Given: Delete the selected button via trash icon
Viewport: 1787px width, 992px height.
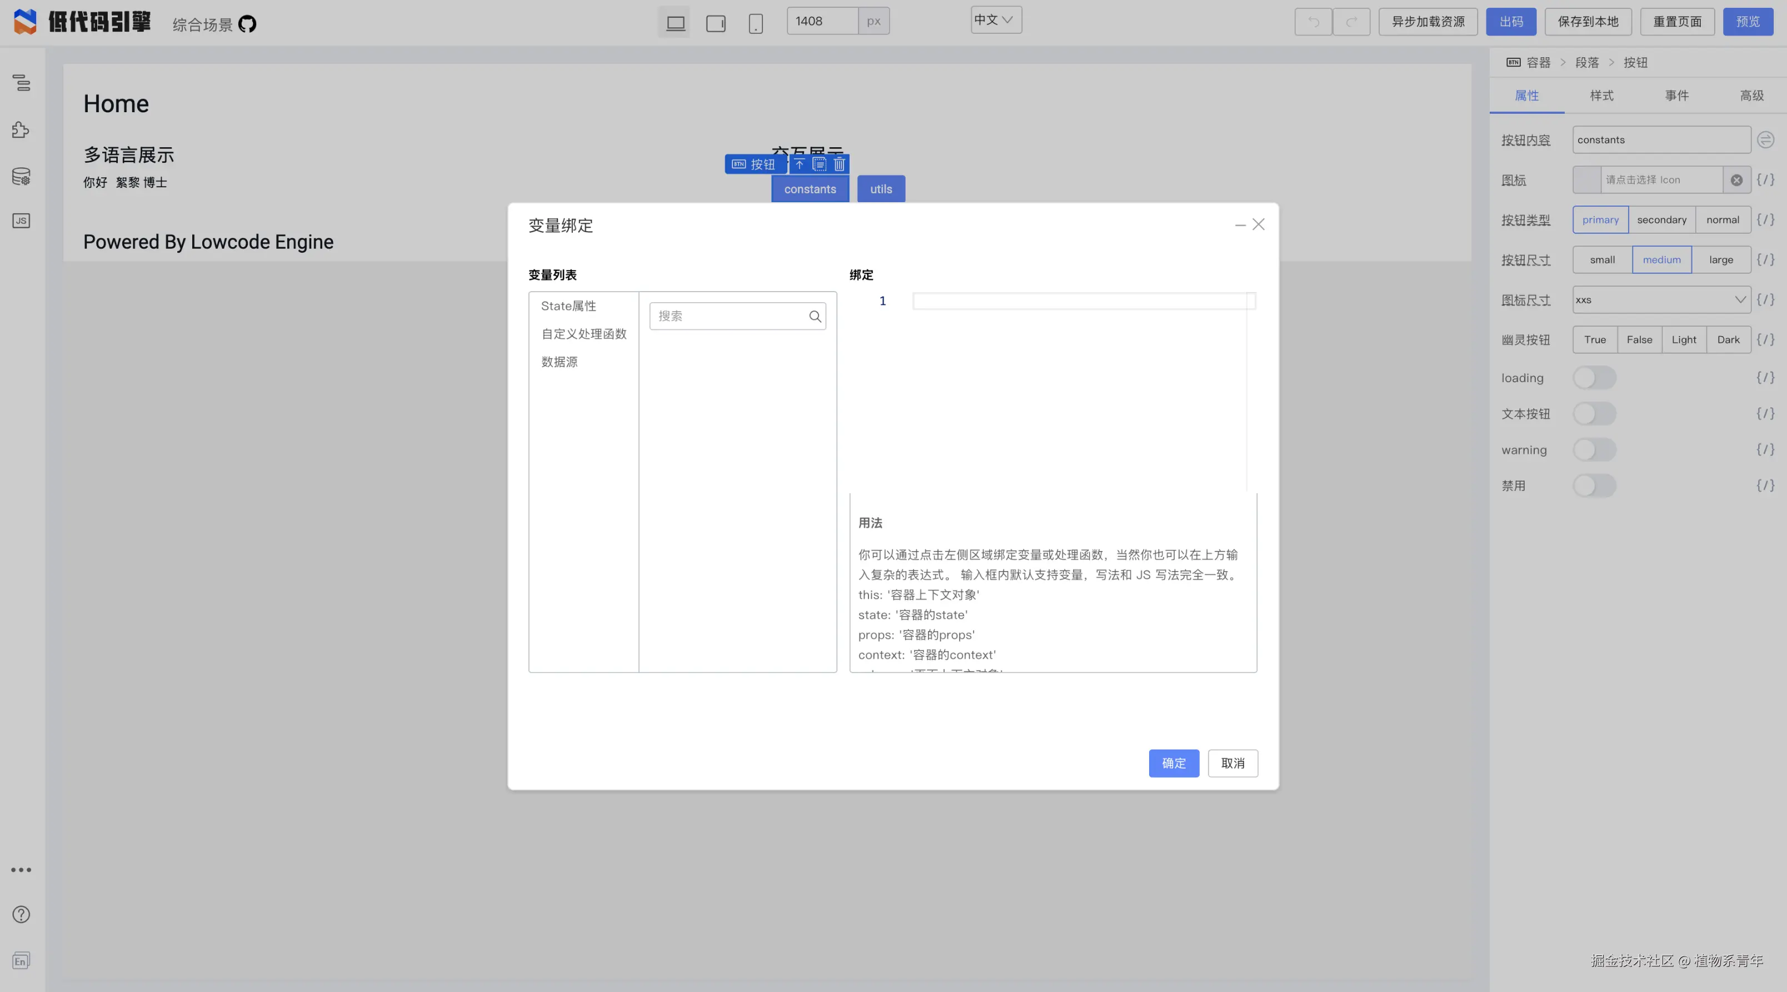Looking at the screenshot, I should (x=838, y=164).
